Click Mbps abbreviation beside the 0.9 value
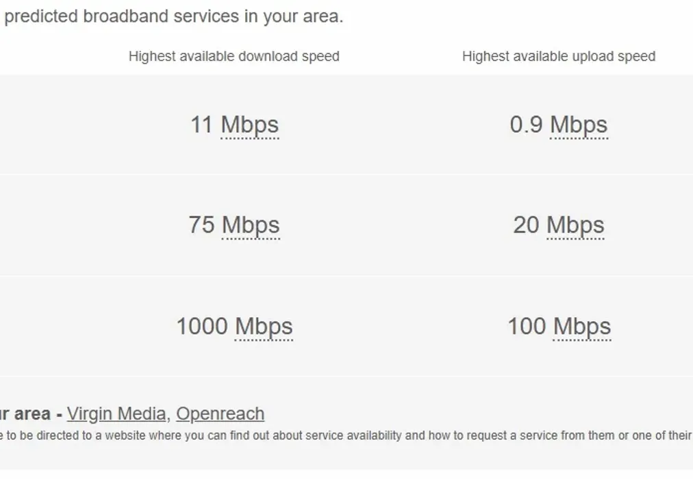The image size is (693, 479). [579, 125]
